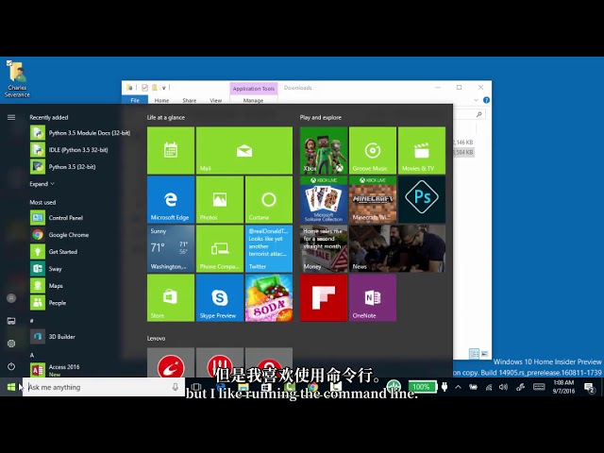The height and width of the screenshot is (453, 604).
Task: Launch Microsoft Edge tile
Action: (x=171, y=199)
